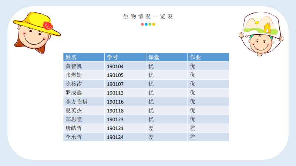
Task: Select student number 190107
Action: click(115, 84)
